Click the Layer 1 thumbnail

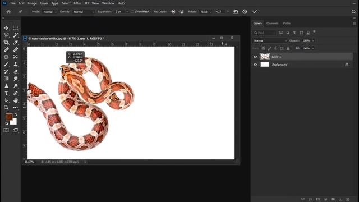click(x=265, y=57)
